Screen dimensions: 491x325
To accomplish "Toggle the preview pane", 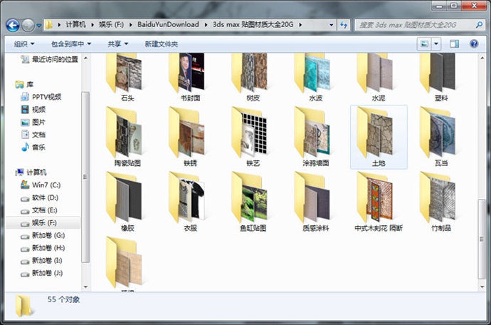I will click(454, 44).
